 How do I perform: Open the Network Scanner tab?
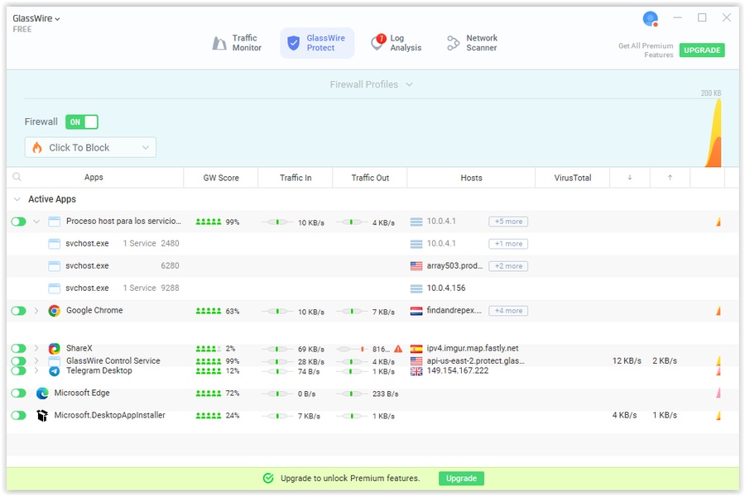[x=472, y=43]
